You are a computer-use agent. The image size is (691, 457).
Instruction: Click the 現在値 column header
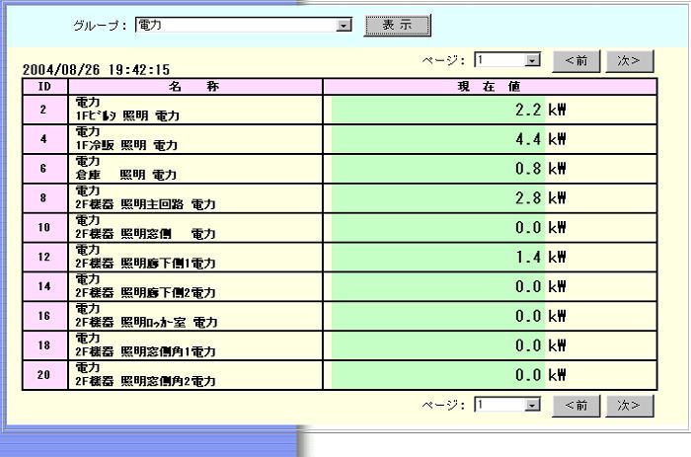pos(490,87)
